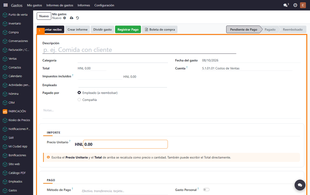Open the user avatar E menu
This screenshot has width=310, height=195.
click(x=303, y=5)
